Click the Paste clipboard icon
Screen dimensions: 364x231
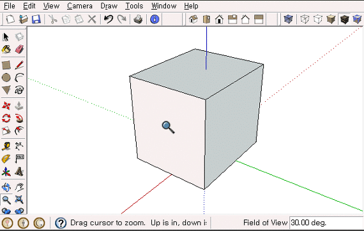click(79, 19)
